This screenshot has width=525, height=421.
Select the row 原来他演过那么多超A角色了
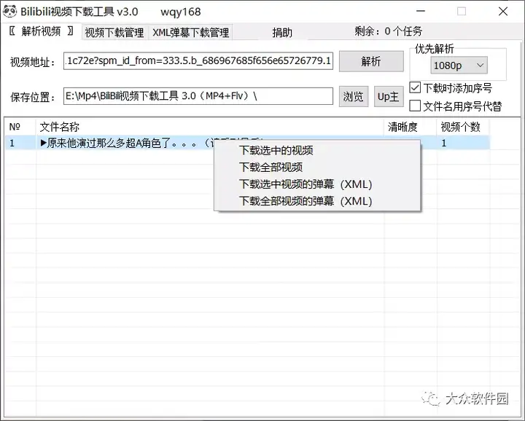(247, 143)
